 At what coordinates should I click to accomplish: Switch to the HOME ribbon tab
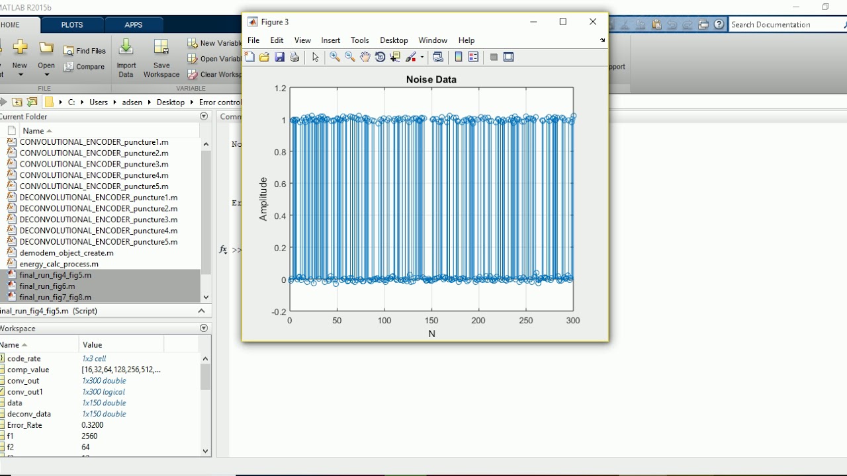(x=11, y=24)
